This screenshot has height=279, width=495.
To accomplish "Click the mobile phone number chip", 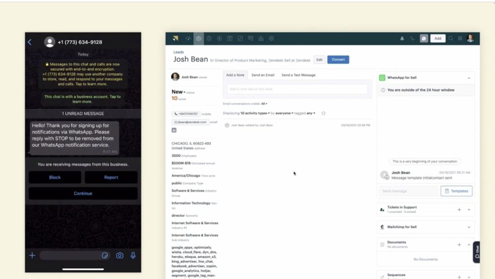I will pos(186,114).
